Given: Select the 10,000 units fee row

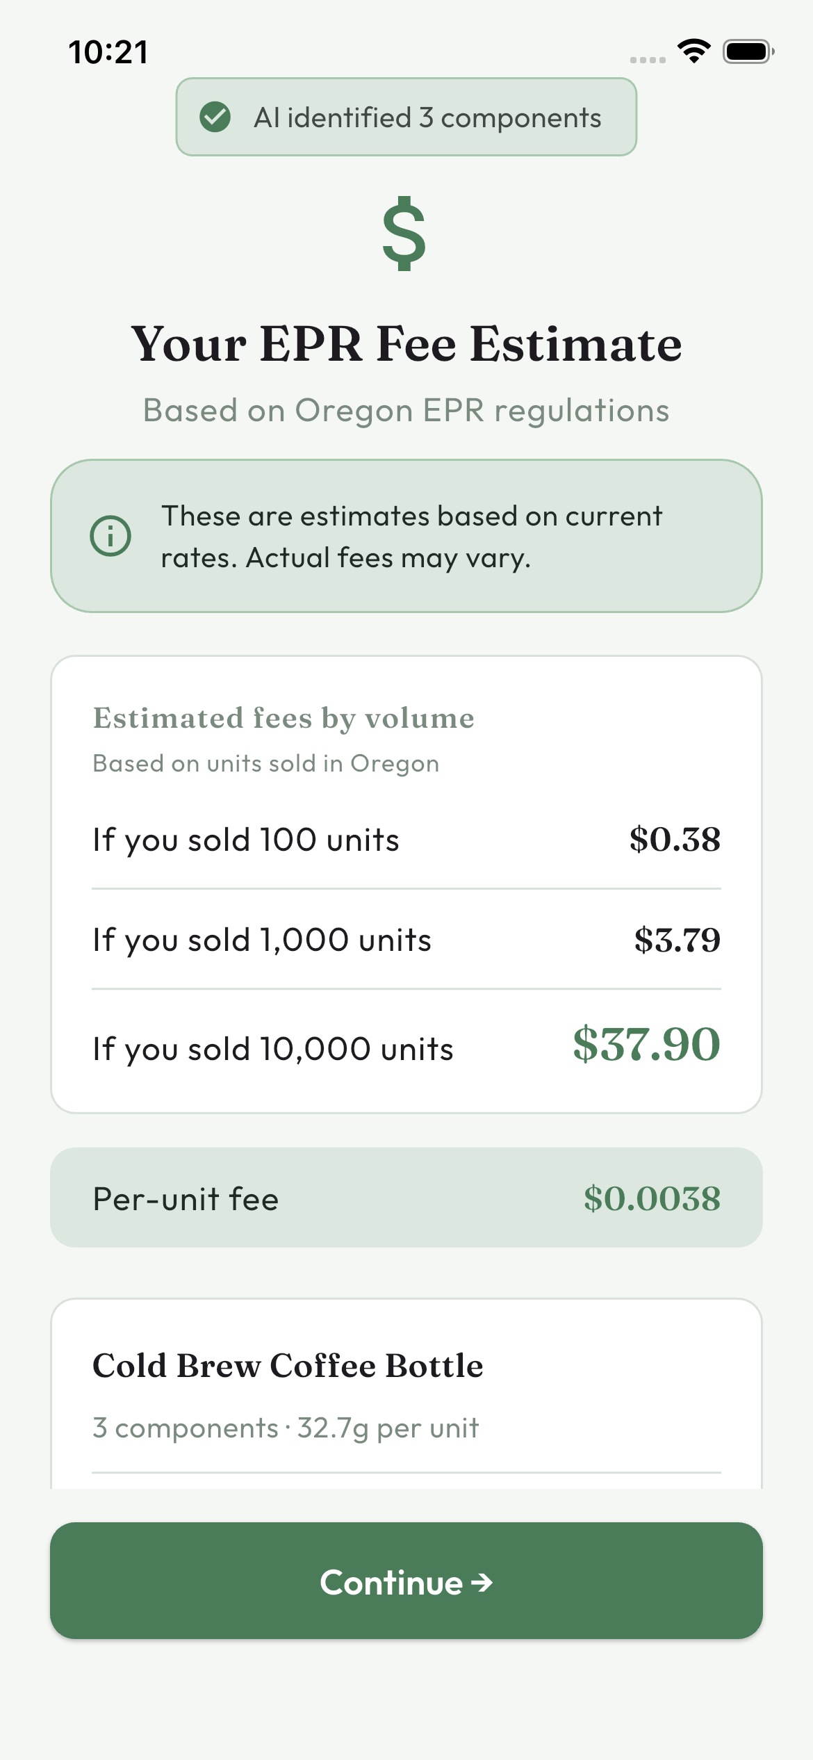Looking at the screenshot, I should click(406, 1048).
